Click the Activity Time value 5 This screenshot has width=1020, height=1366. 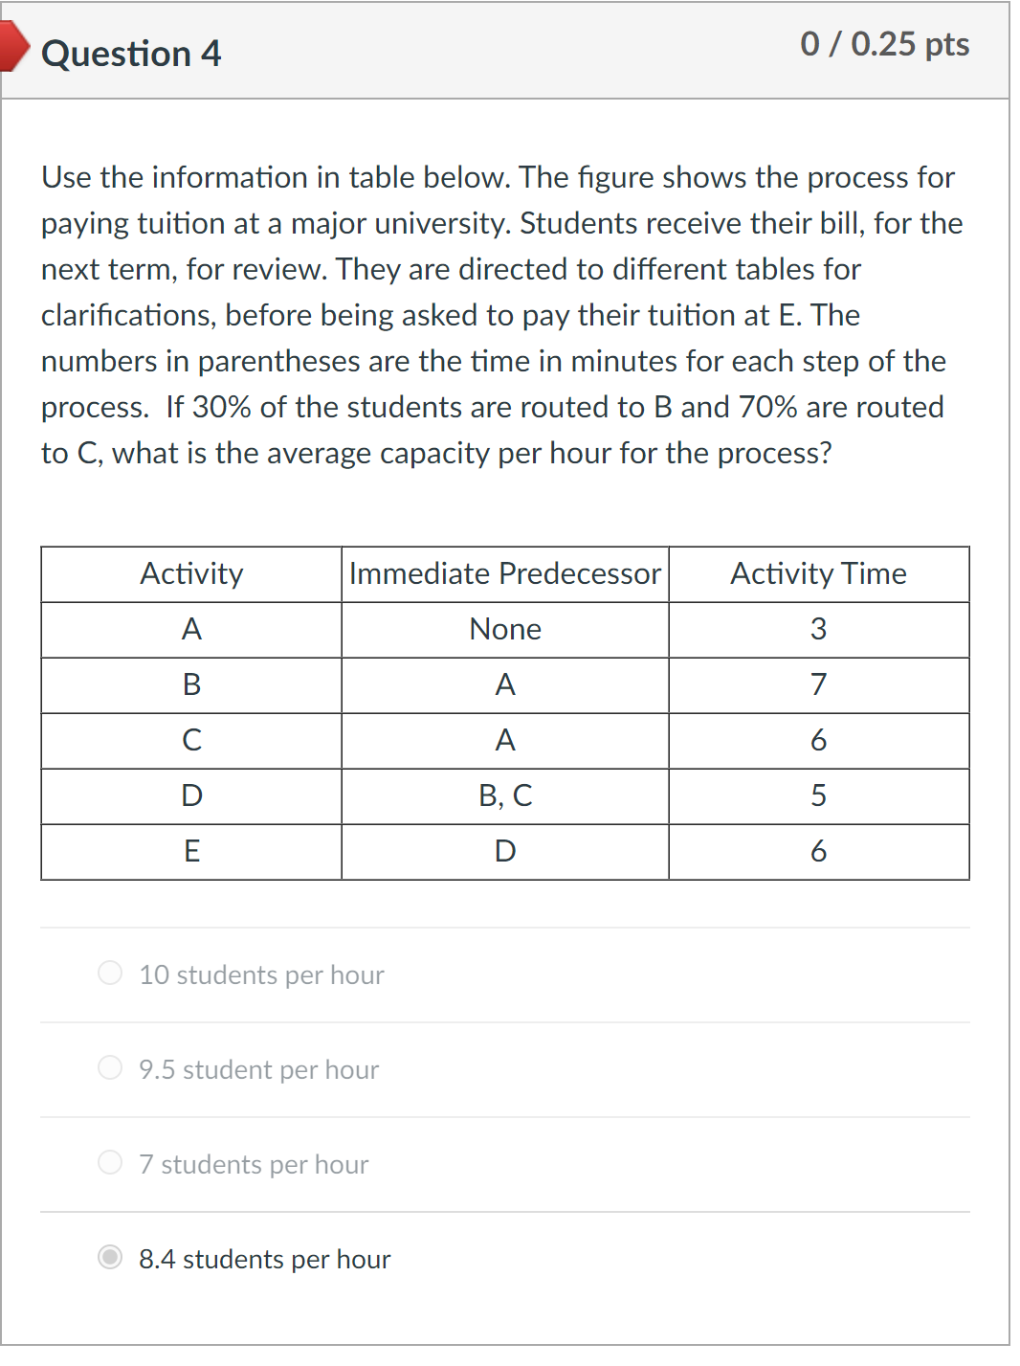coord(818,795)
